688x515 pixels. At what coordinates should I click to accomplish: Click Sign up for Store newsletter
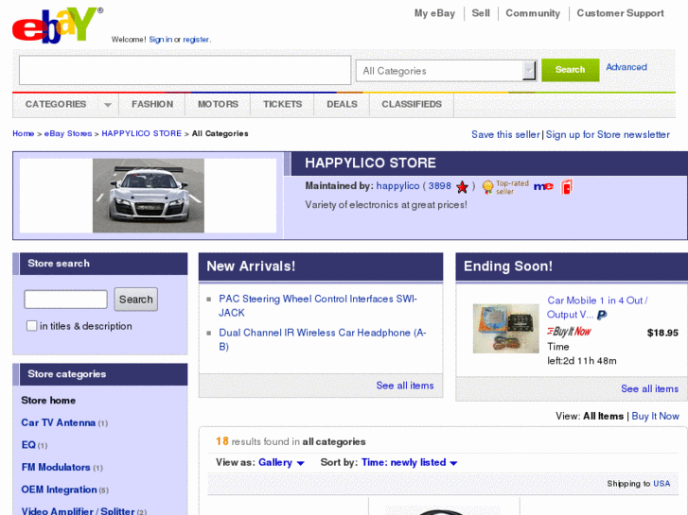click(608, 134)
